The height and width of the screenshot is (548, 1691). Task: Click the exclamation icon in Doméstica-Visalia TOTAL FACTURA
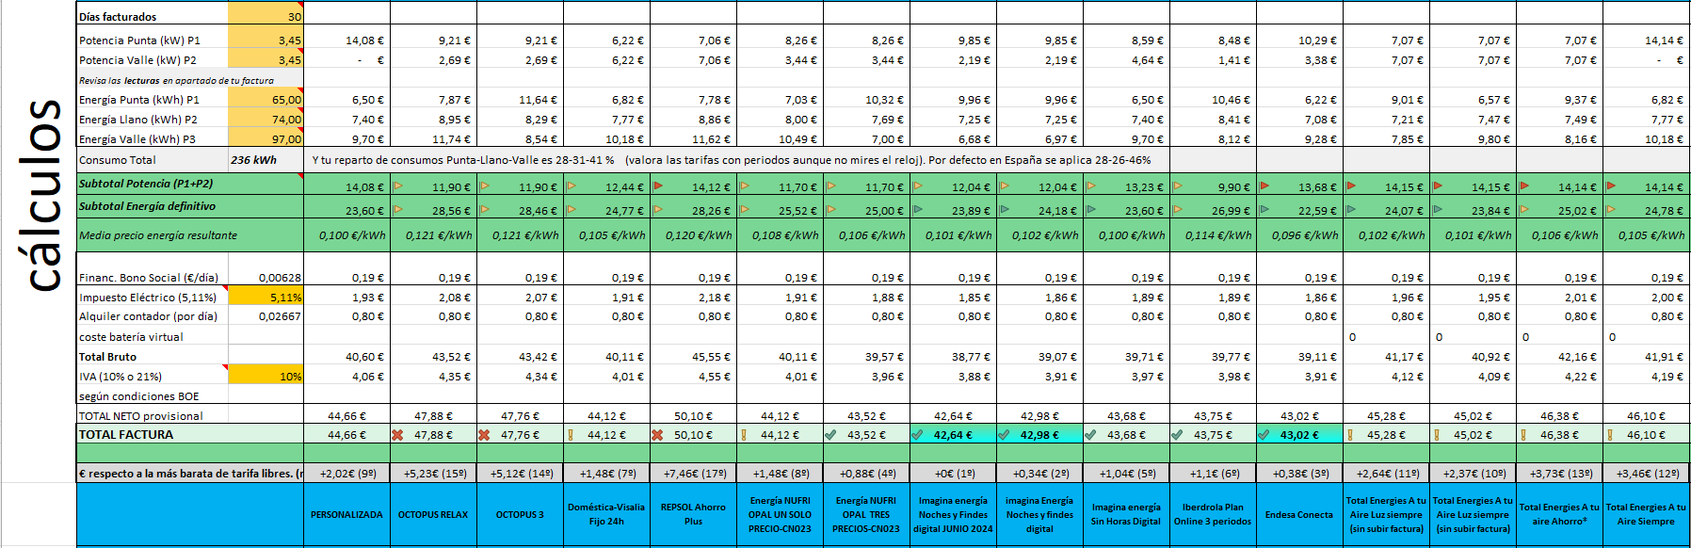pyautogui.click(x=570, y=435)
